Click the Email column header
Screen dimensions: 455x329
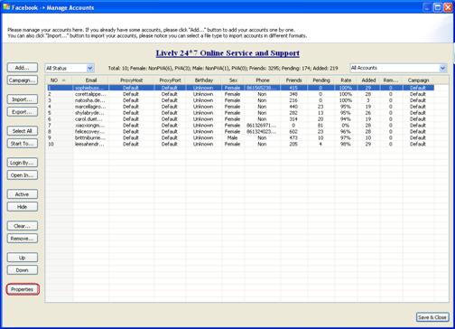91,80
